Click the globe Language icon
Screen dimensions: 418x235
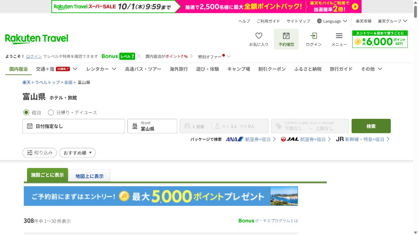(x=319, y=21)
